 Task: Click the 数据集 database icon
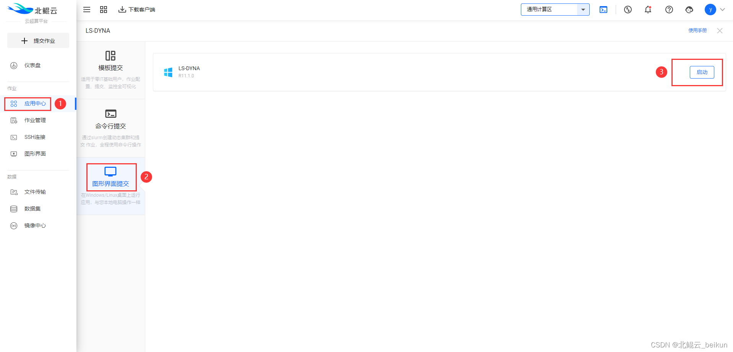(x=14, y=209)
